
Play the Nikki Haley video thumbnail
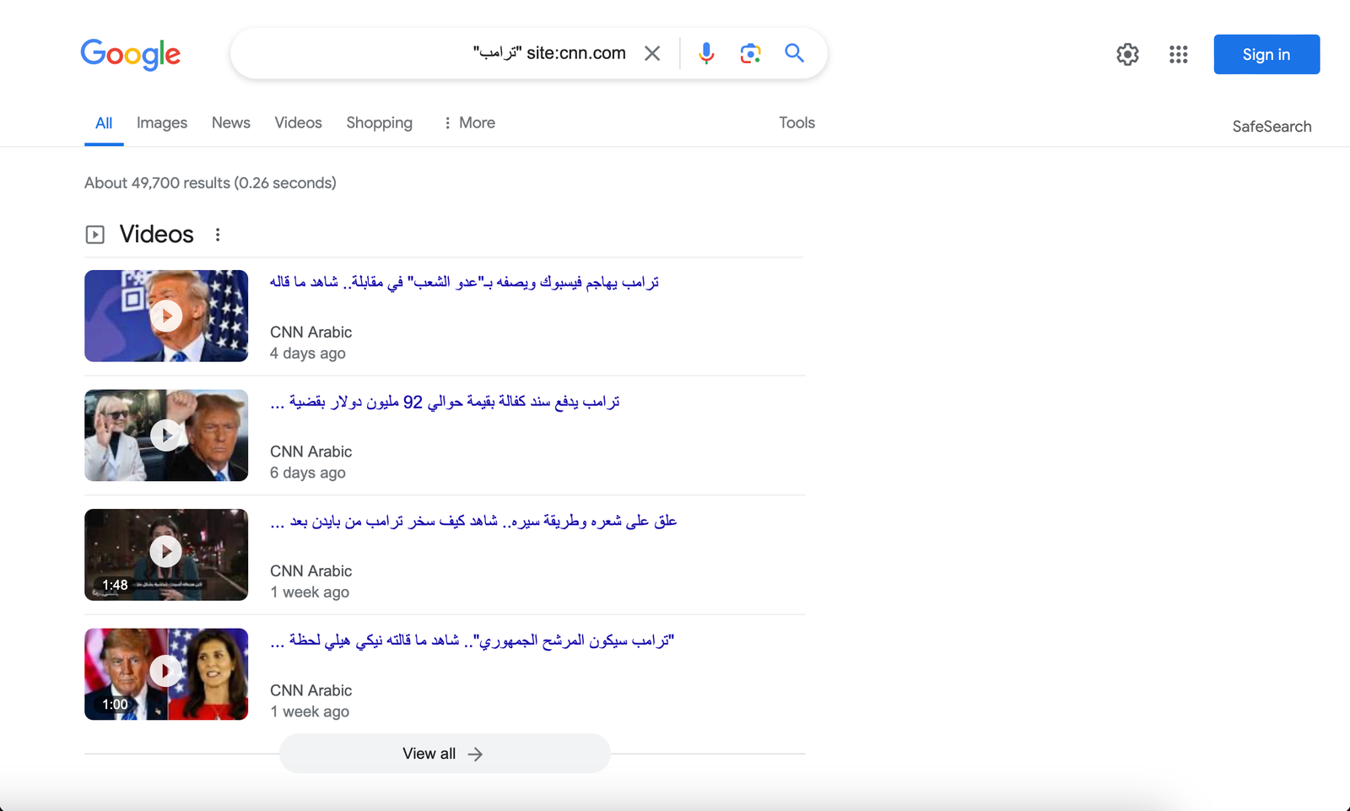[166, 673]
